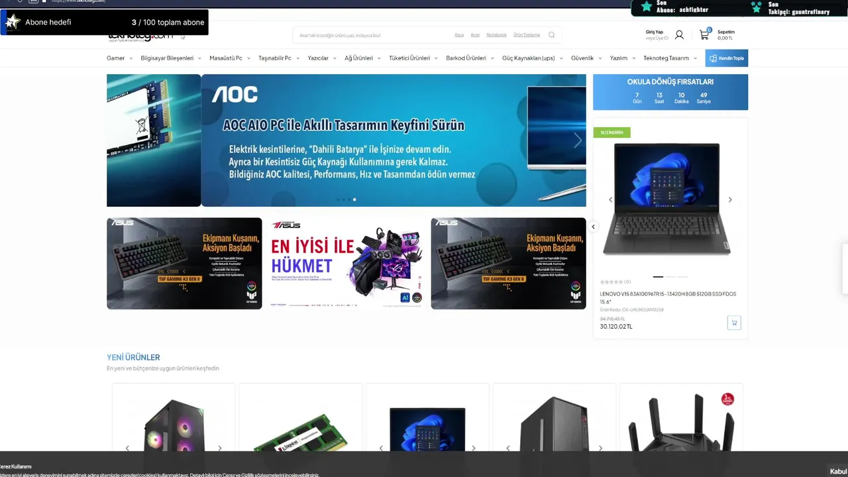Click the Asus quick search link

tap(459, 35)
